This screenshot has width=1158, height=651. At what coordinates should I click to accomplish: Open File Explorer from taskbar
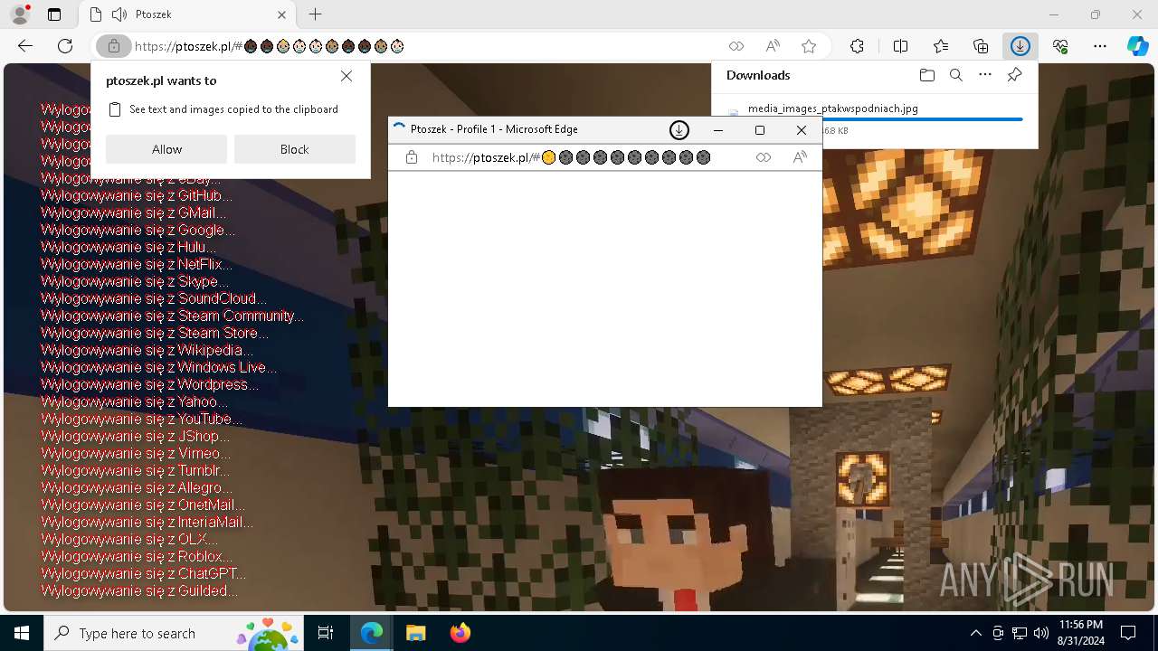point(415,633)
